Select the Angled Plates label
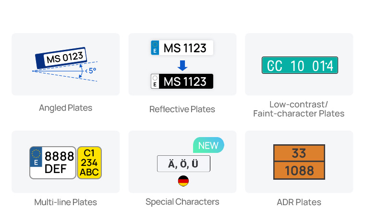365x220 pixels. [x=65, y=108]
